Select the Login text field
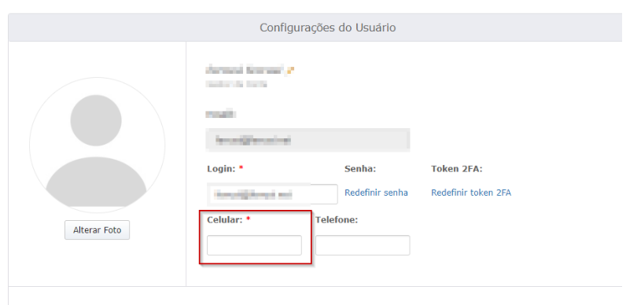641x305 pixels. [272, 194]
